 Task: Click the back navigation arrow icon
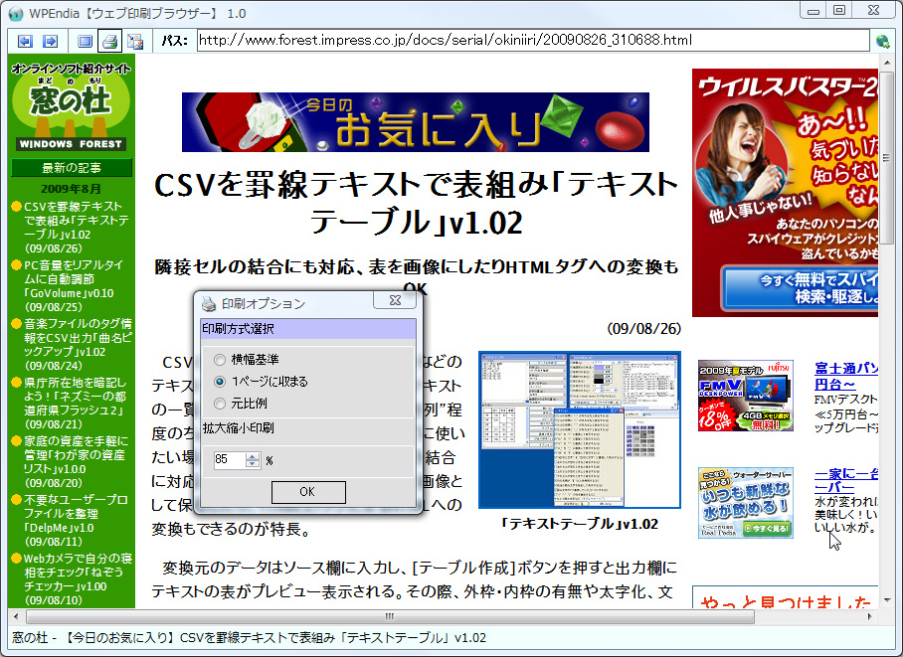click(25, 41)
